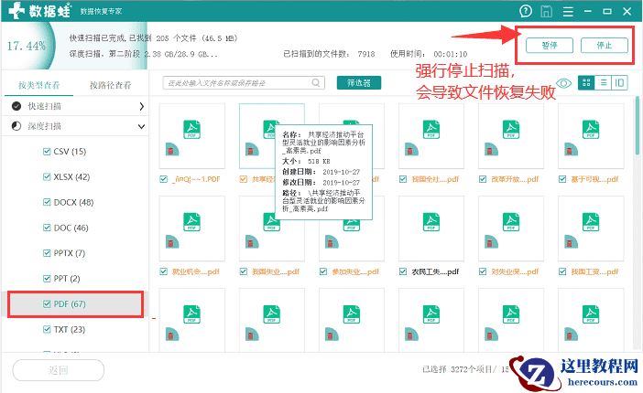Click the save scan result floppy icon
The width and height of the screenshot is (643, 393).
pos(546,11)
